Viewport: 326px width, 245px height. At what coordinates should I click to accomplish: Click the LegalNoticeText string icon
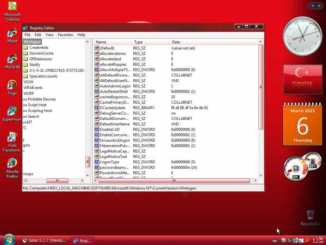point(97,156)
